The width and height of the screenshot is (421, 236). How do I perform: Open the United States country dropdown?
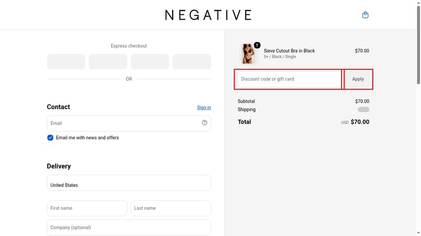(x=129, y=183)
